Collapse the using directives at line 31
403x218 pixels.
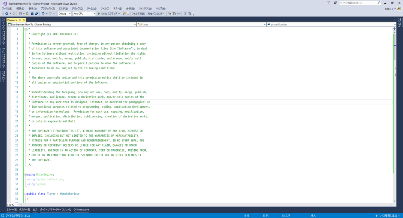coord(26,175)
